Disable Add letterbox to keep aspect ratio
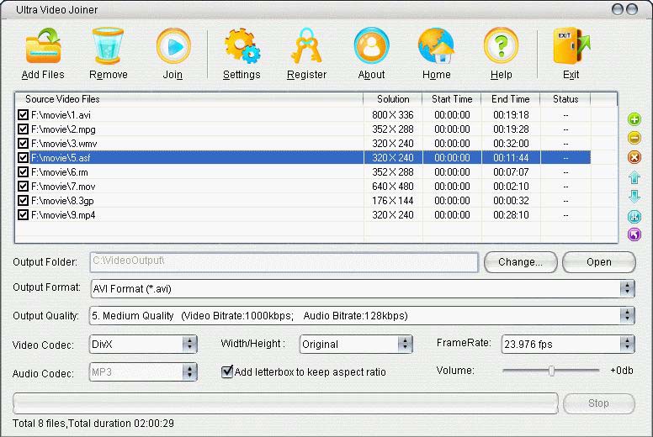The width and height of the screenshot is (653, 437). (227, 371)
